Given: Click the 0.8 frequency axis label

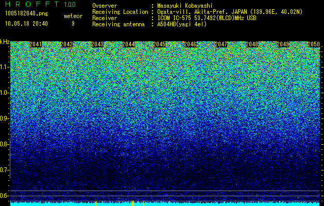Looking at the screenshot, I should pos(4,144).
